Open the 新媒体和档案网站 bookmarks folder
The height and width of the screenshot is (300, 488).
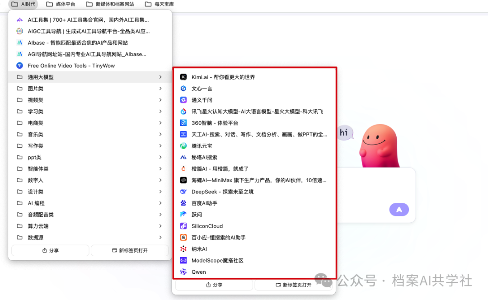(110, 4)
